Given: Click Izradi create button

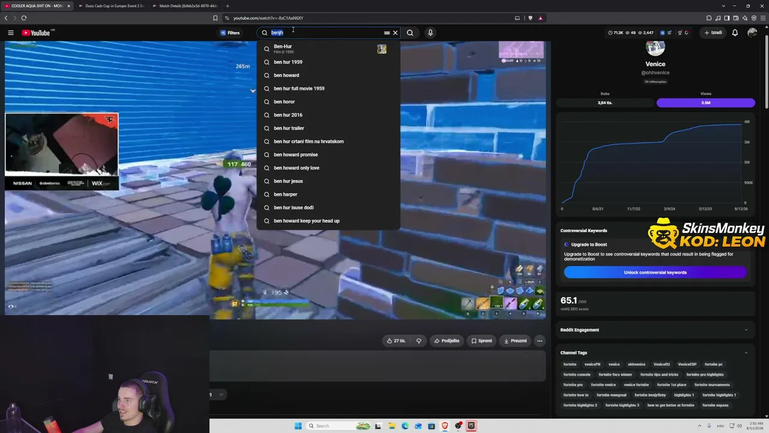Looking at the screenshot, I should (713, 32).
